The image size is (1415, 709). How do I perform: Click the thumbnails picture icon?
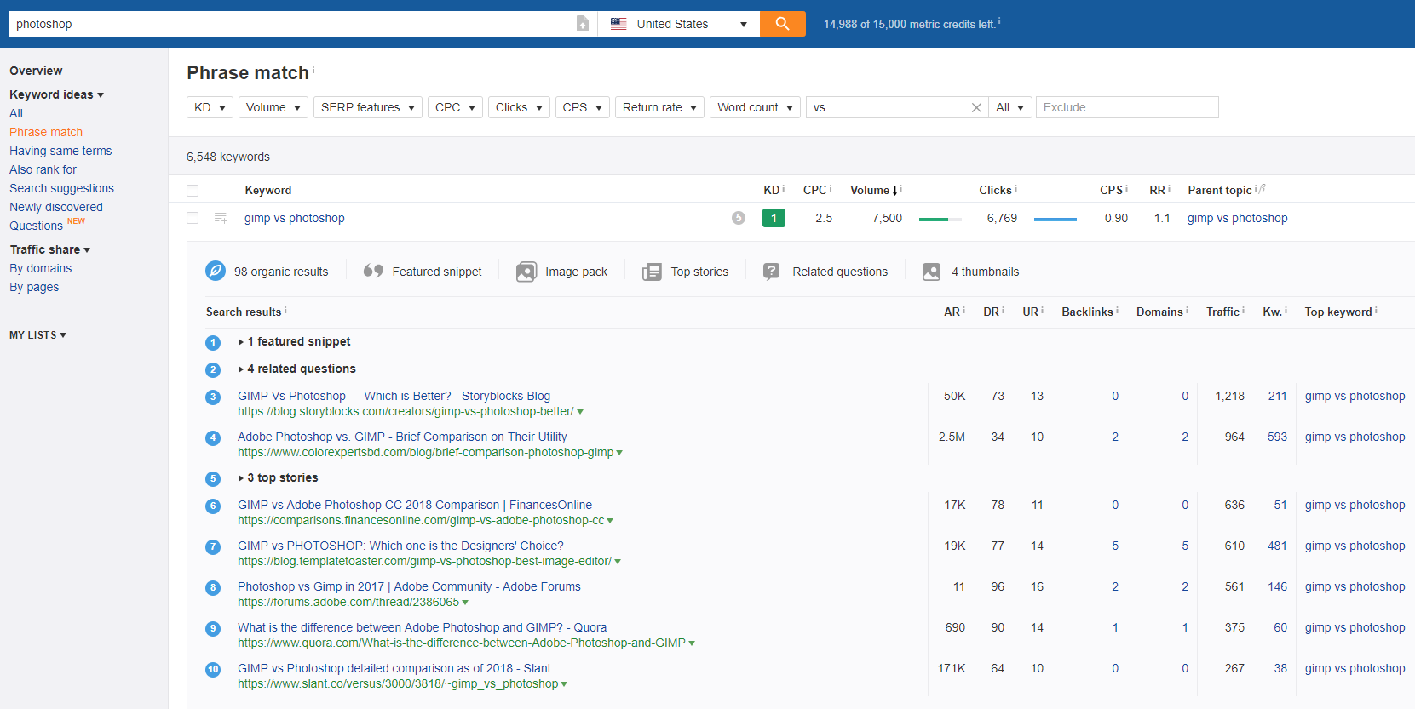pyautogui.click(x=932, y=272)
